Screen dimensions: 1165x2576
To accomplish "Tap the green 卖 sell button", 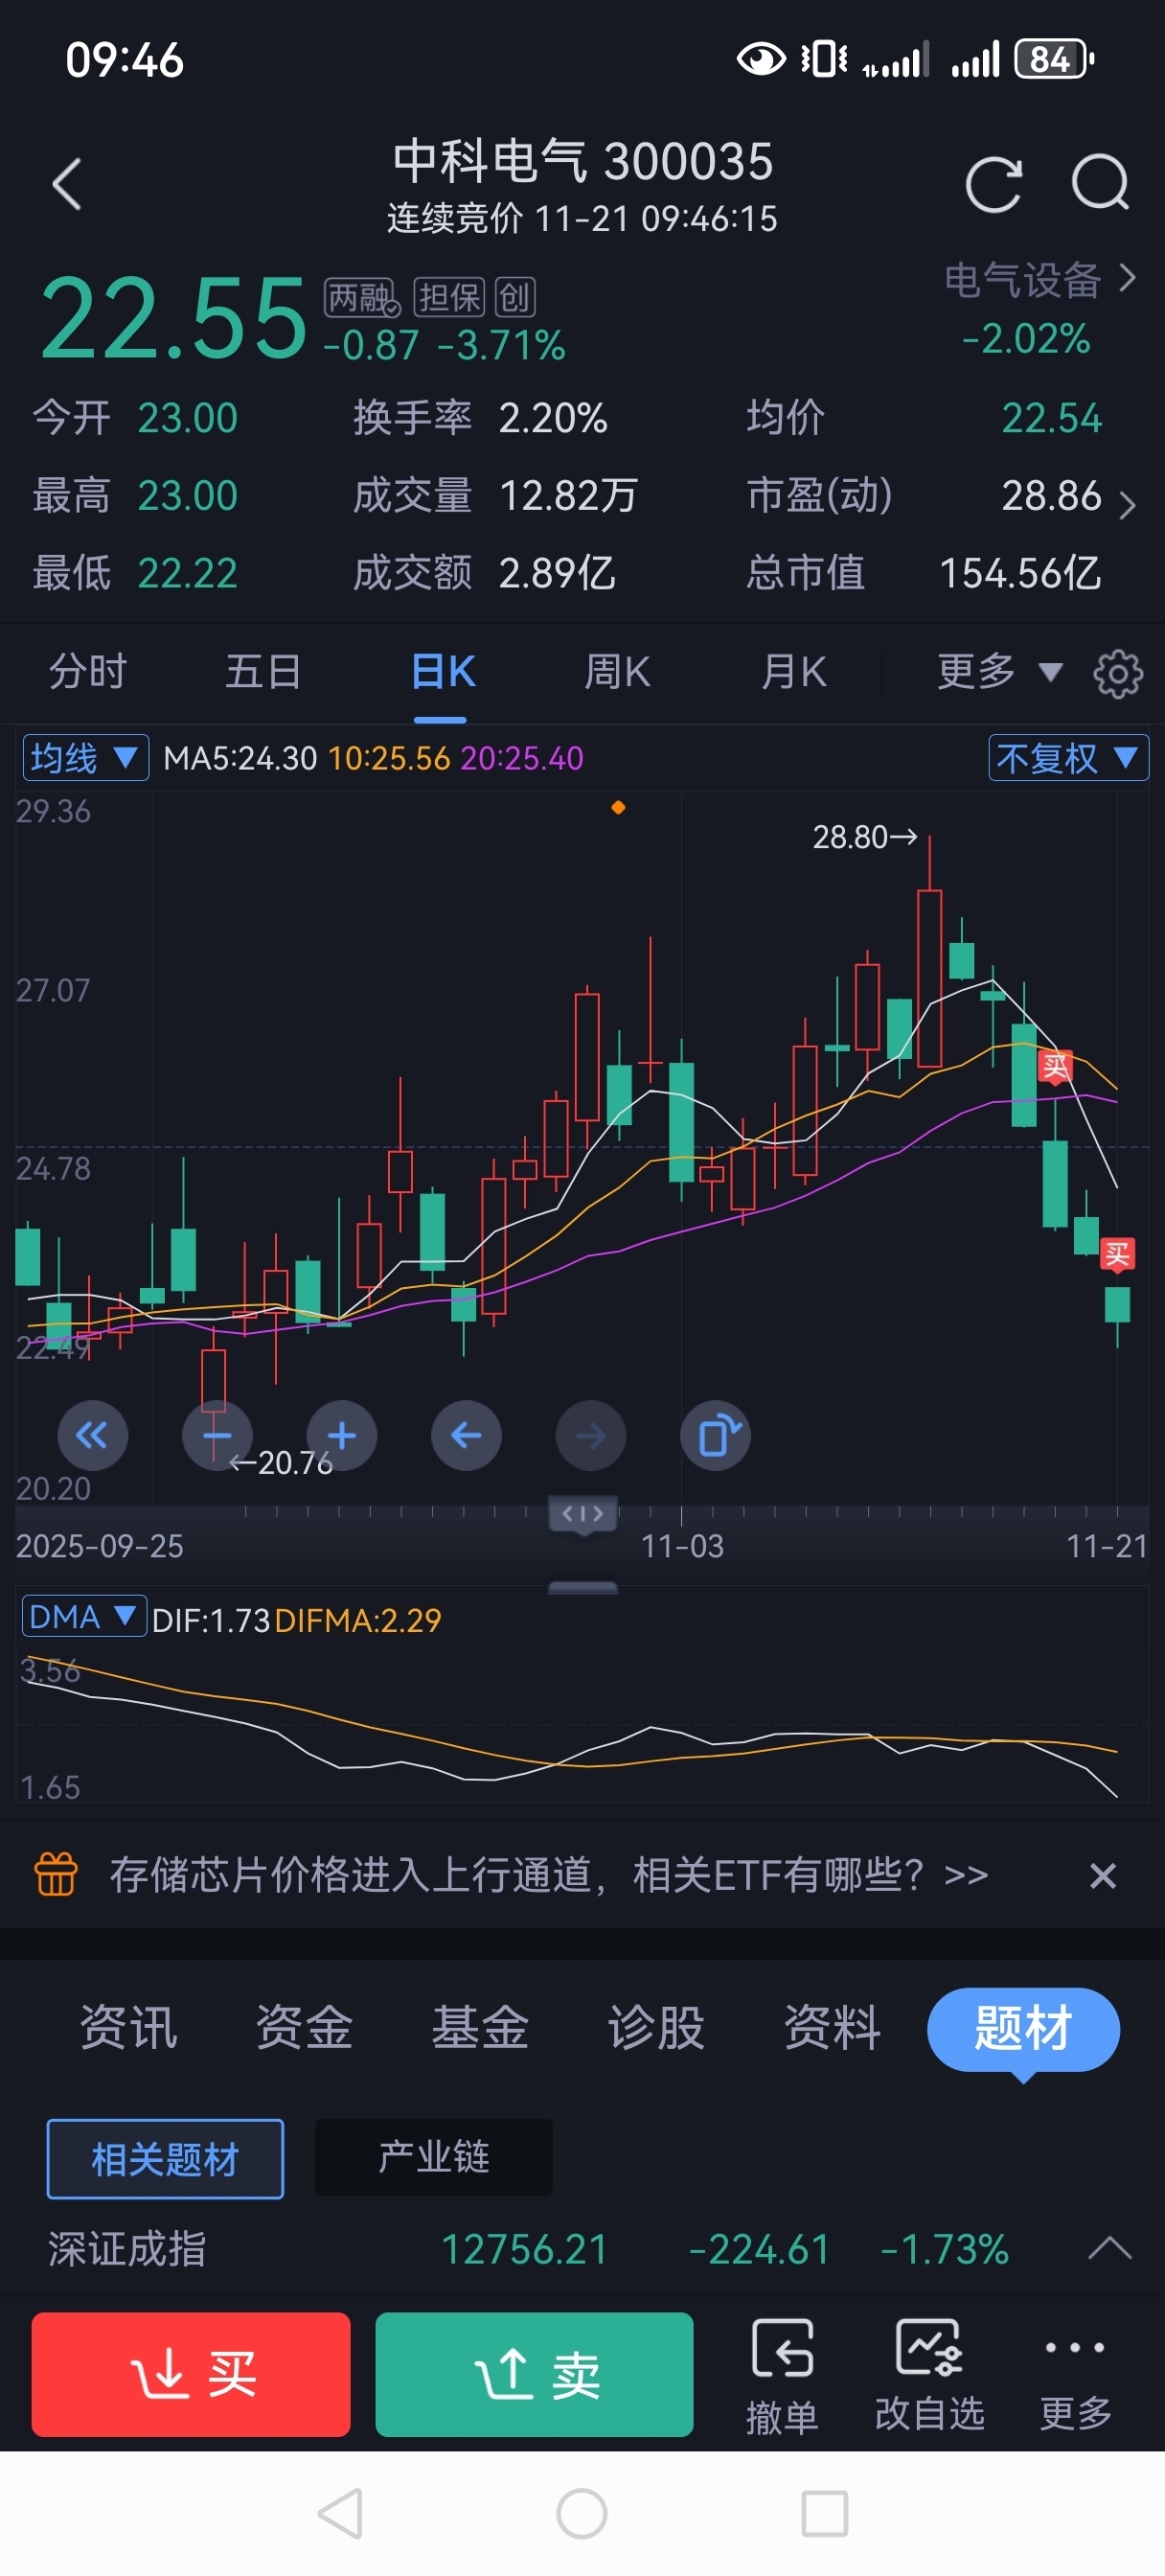I will pyautogui.click(x=534, y=2374).
